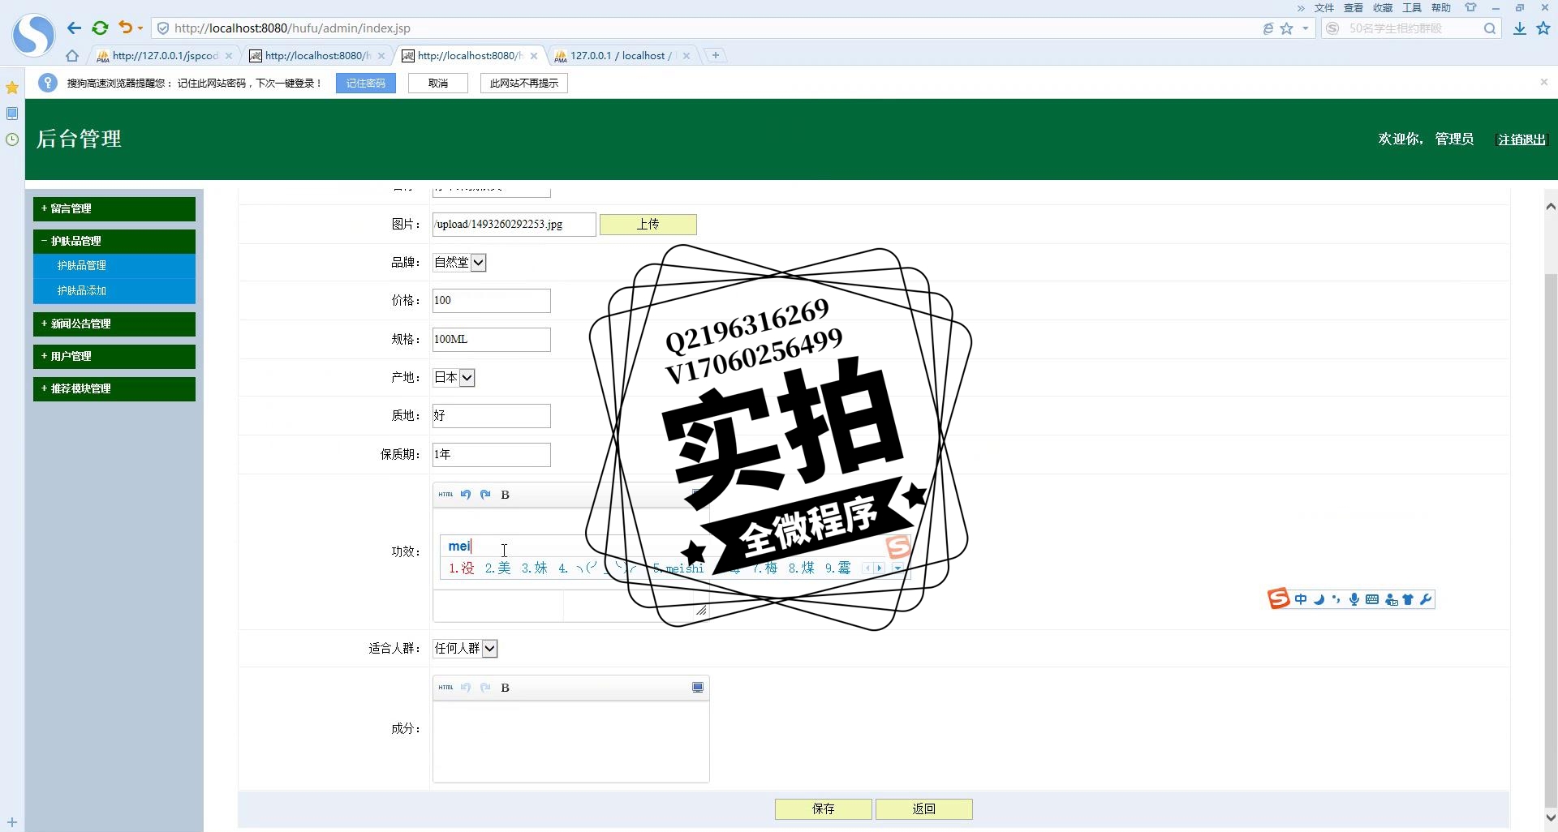
Task: Reload the page with the green refresh icon
Action: [100, 28]
